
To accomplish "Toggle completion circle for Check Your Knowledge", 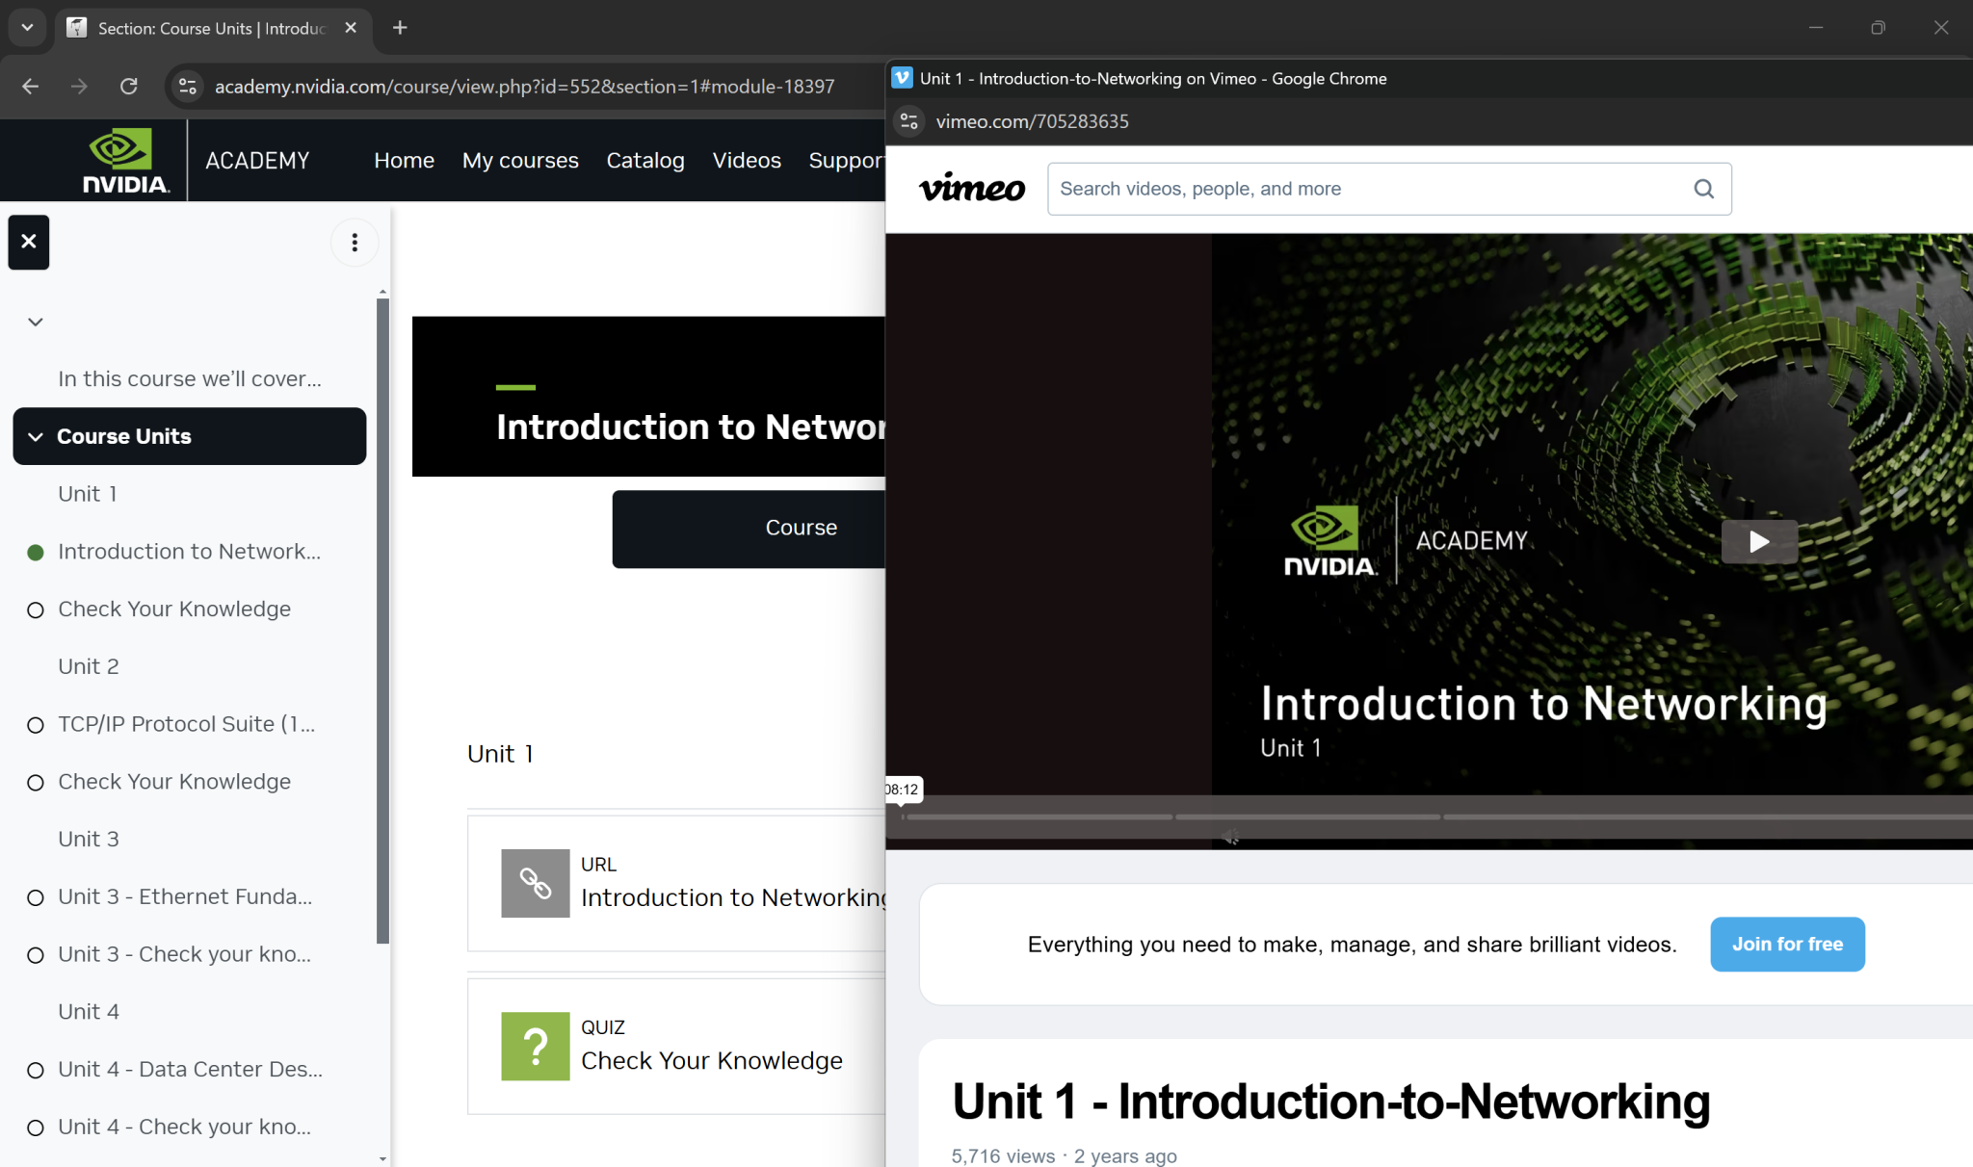I will [x=36, y=609].
